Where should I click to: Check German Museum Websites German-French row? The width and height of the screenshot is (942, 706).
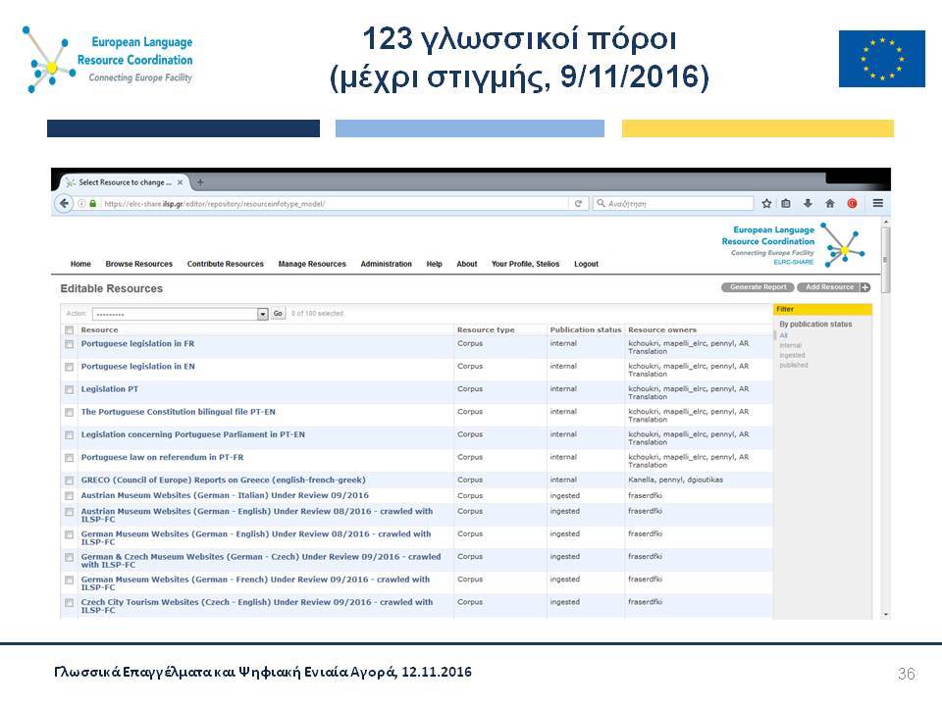pyautogui.click(x=69, y=580)
